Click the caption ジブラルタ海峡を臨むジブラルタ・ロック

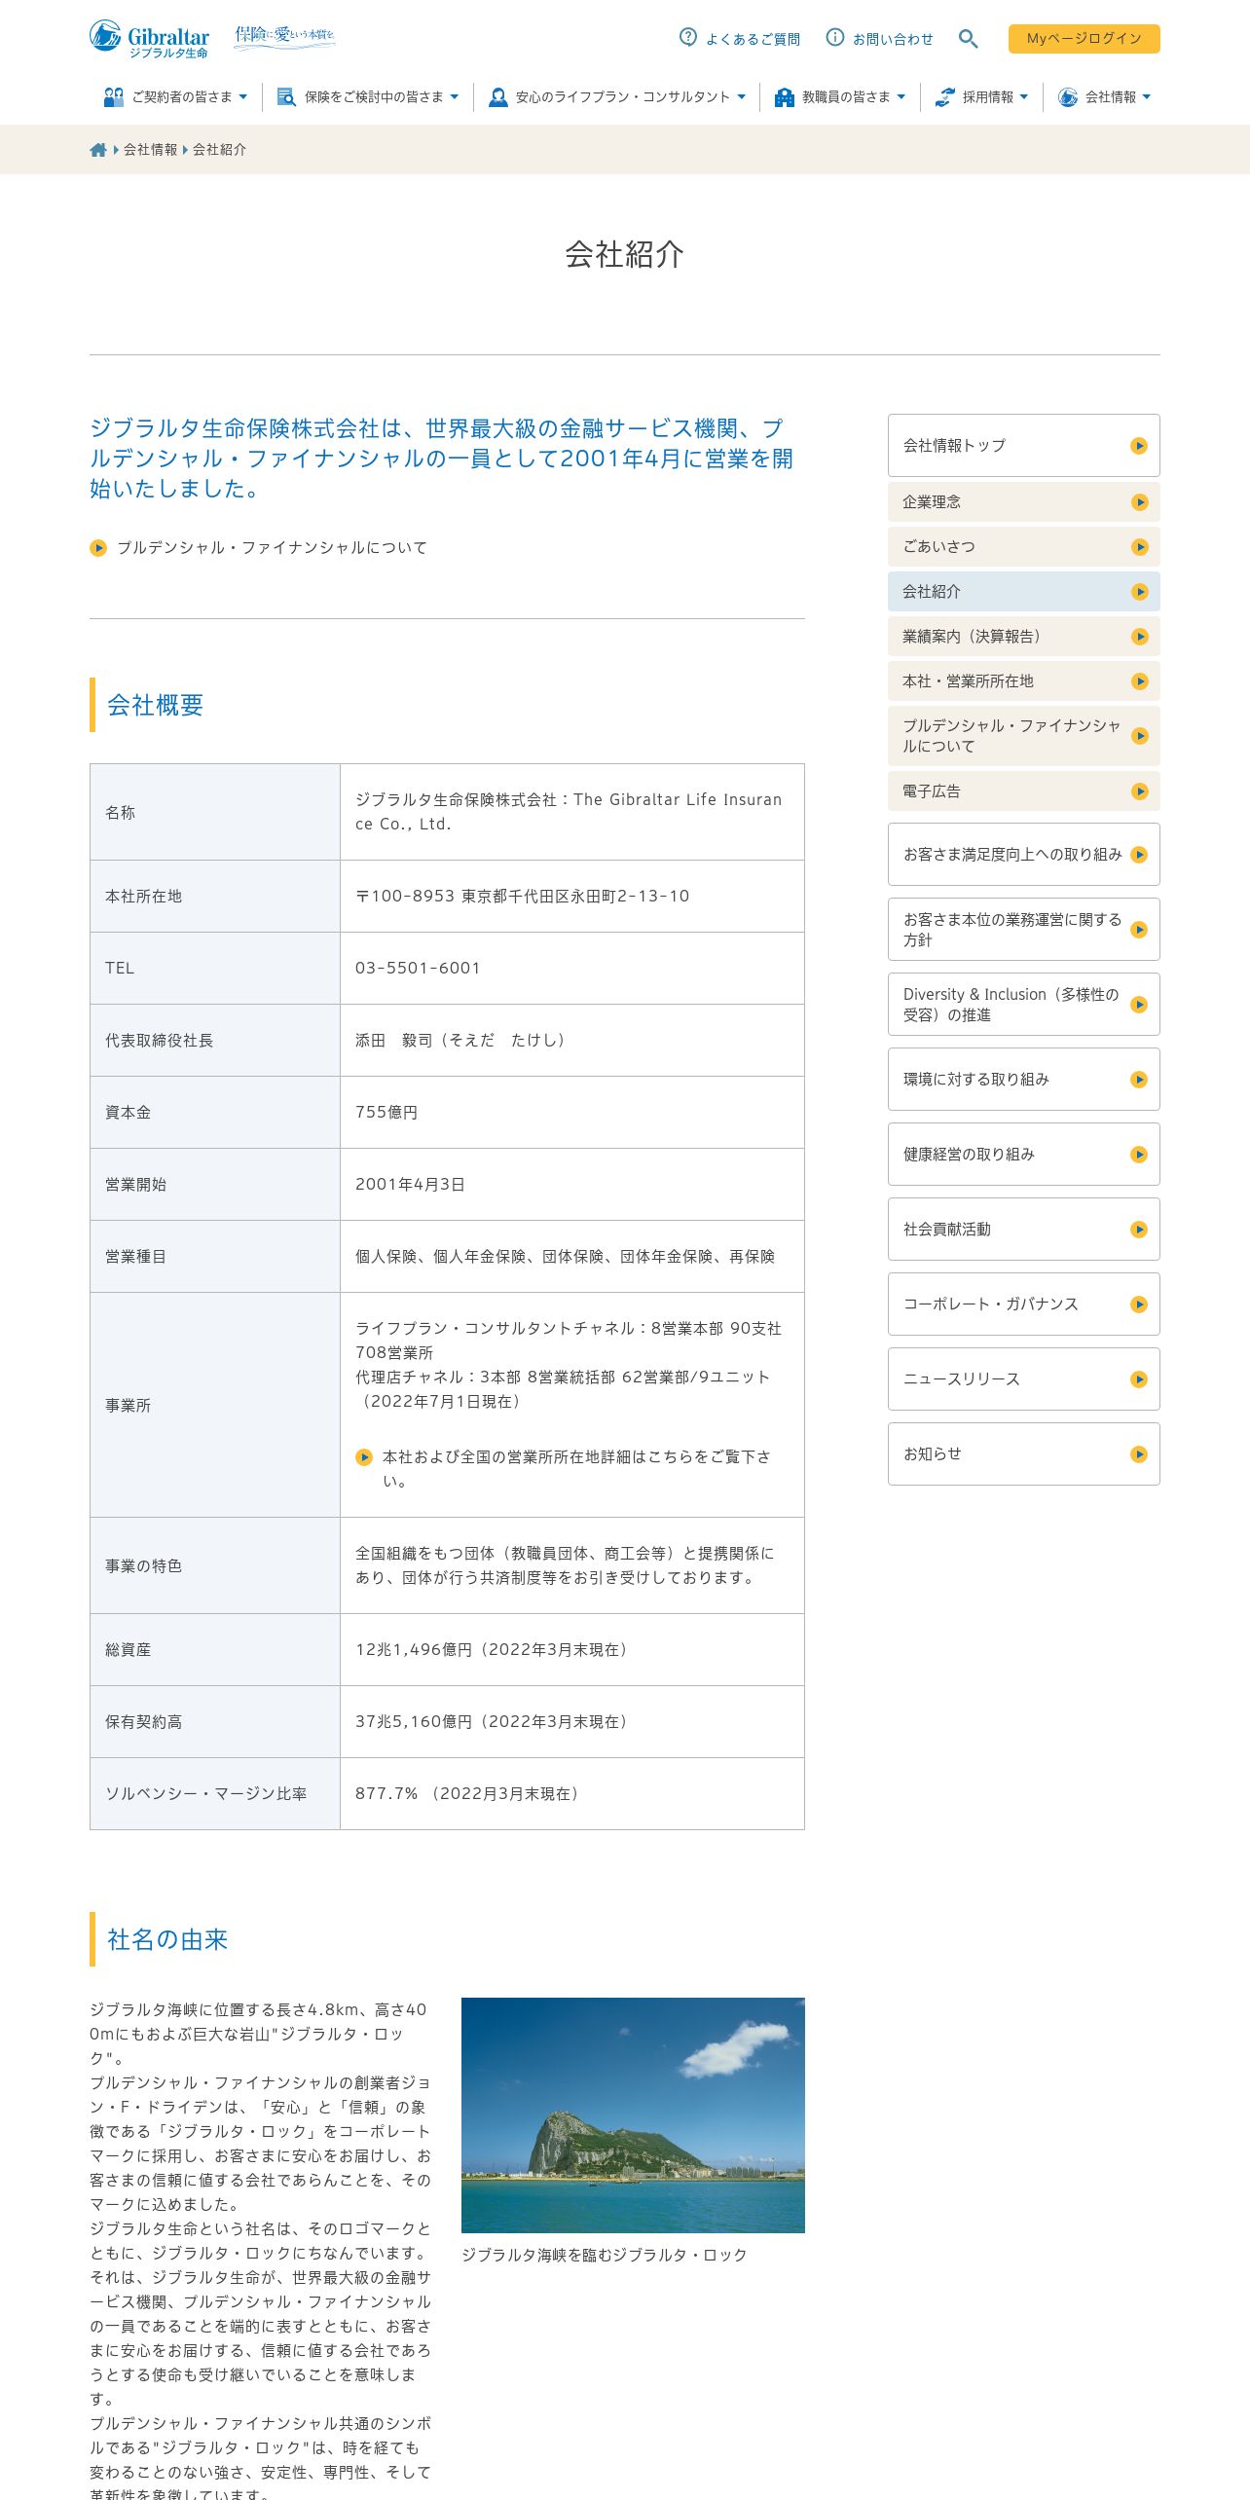pyautogui.click(x=605, y=2255)
